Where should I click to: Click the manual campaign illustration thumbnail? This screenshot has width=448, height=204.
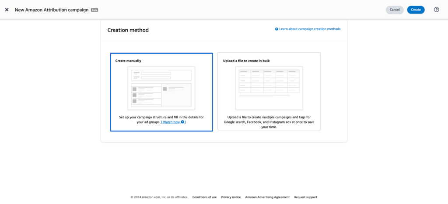pos(161,88)
